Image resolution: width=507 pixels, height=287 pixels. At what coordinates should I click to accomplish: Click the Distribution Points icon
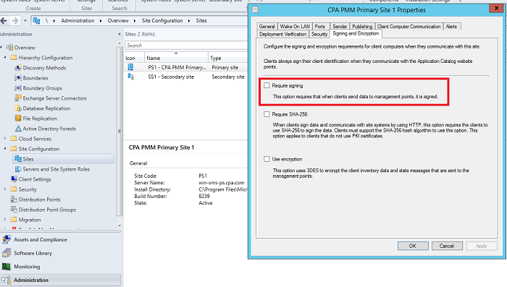(14, 200)
